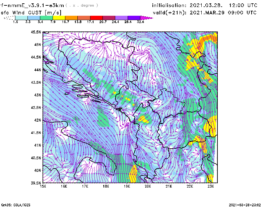Click the 45.5N latitude axis label
The width and height of the screenshot is (268, 207).
click(x=35, y=32)
